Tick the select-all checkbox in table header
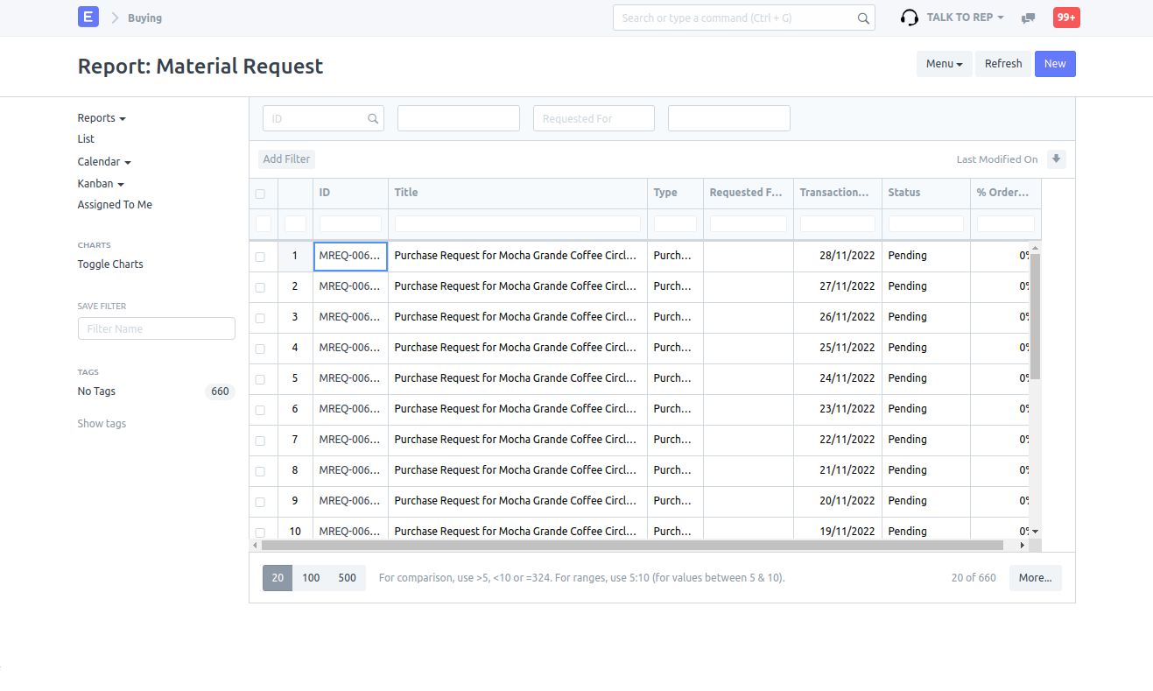Screen dimensions: 1153x691 (260, 194)
